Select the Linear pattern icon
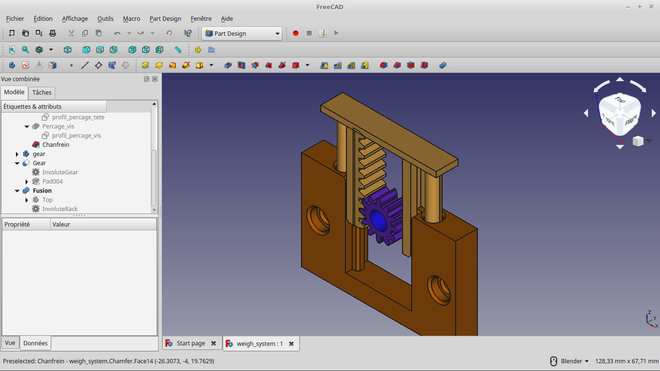Viewport: 660px width, 371px height. click(x=338, y=65)
